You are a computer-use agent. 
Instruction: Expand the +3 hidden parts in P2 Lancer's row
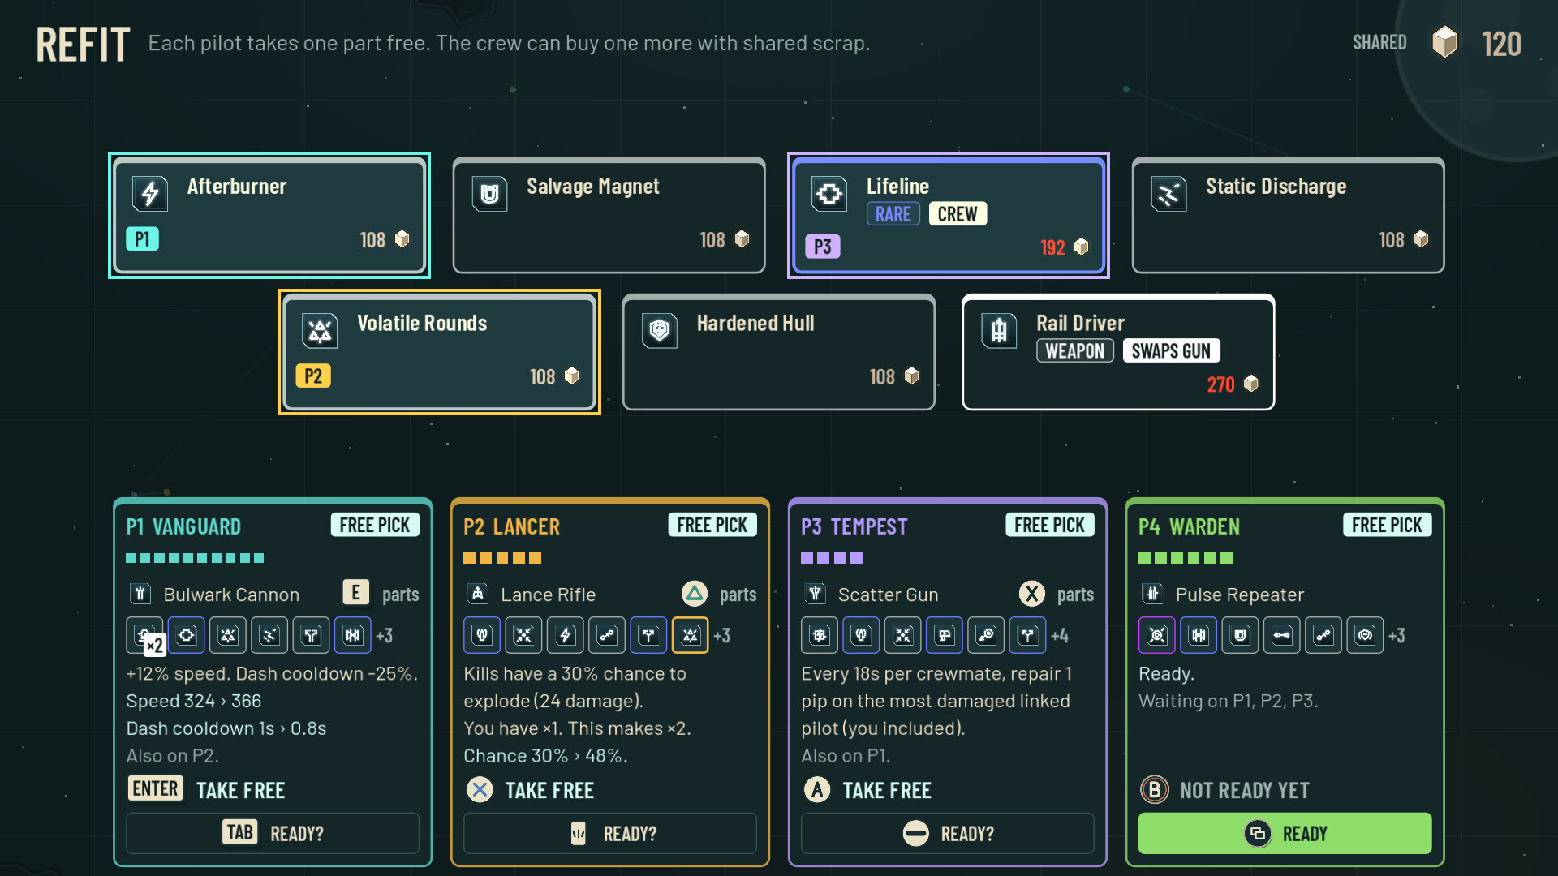tap(722, 636)
